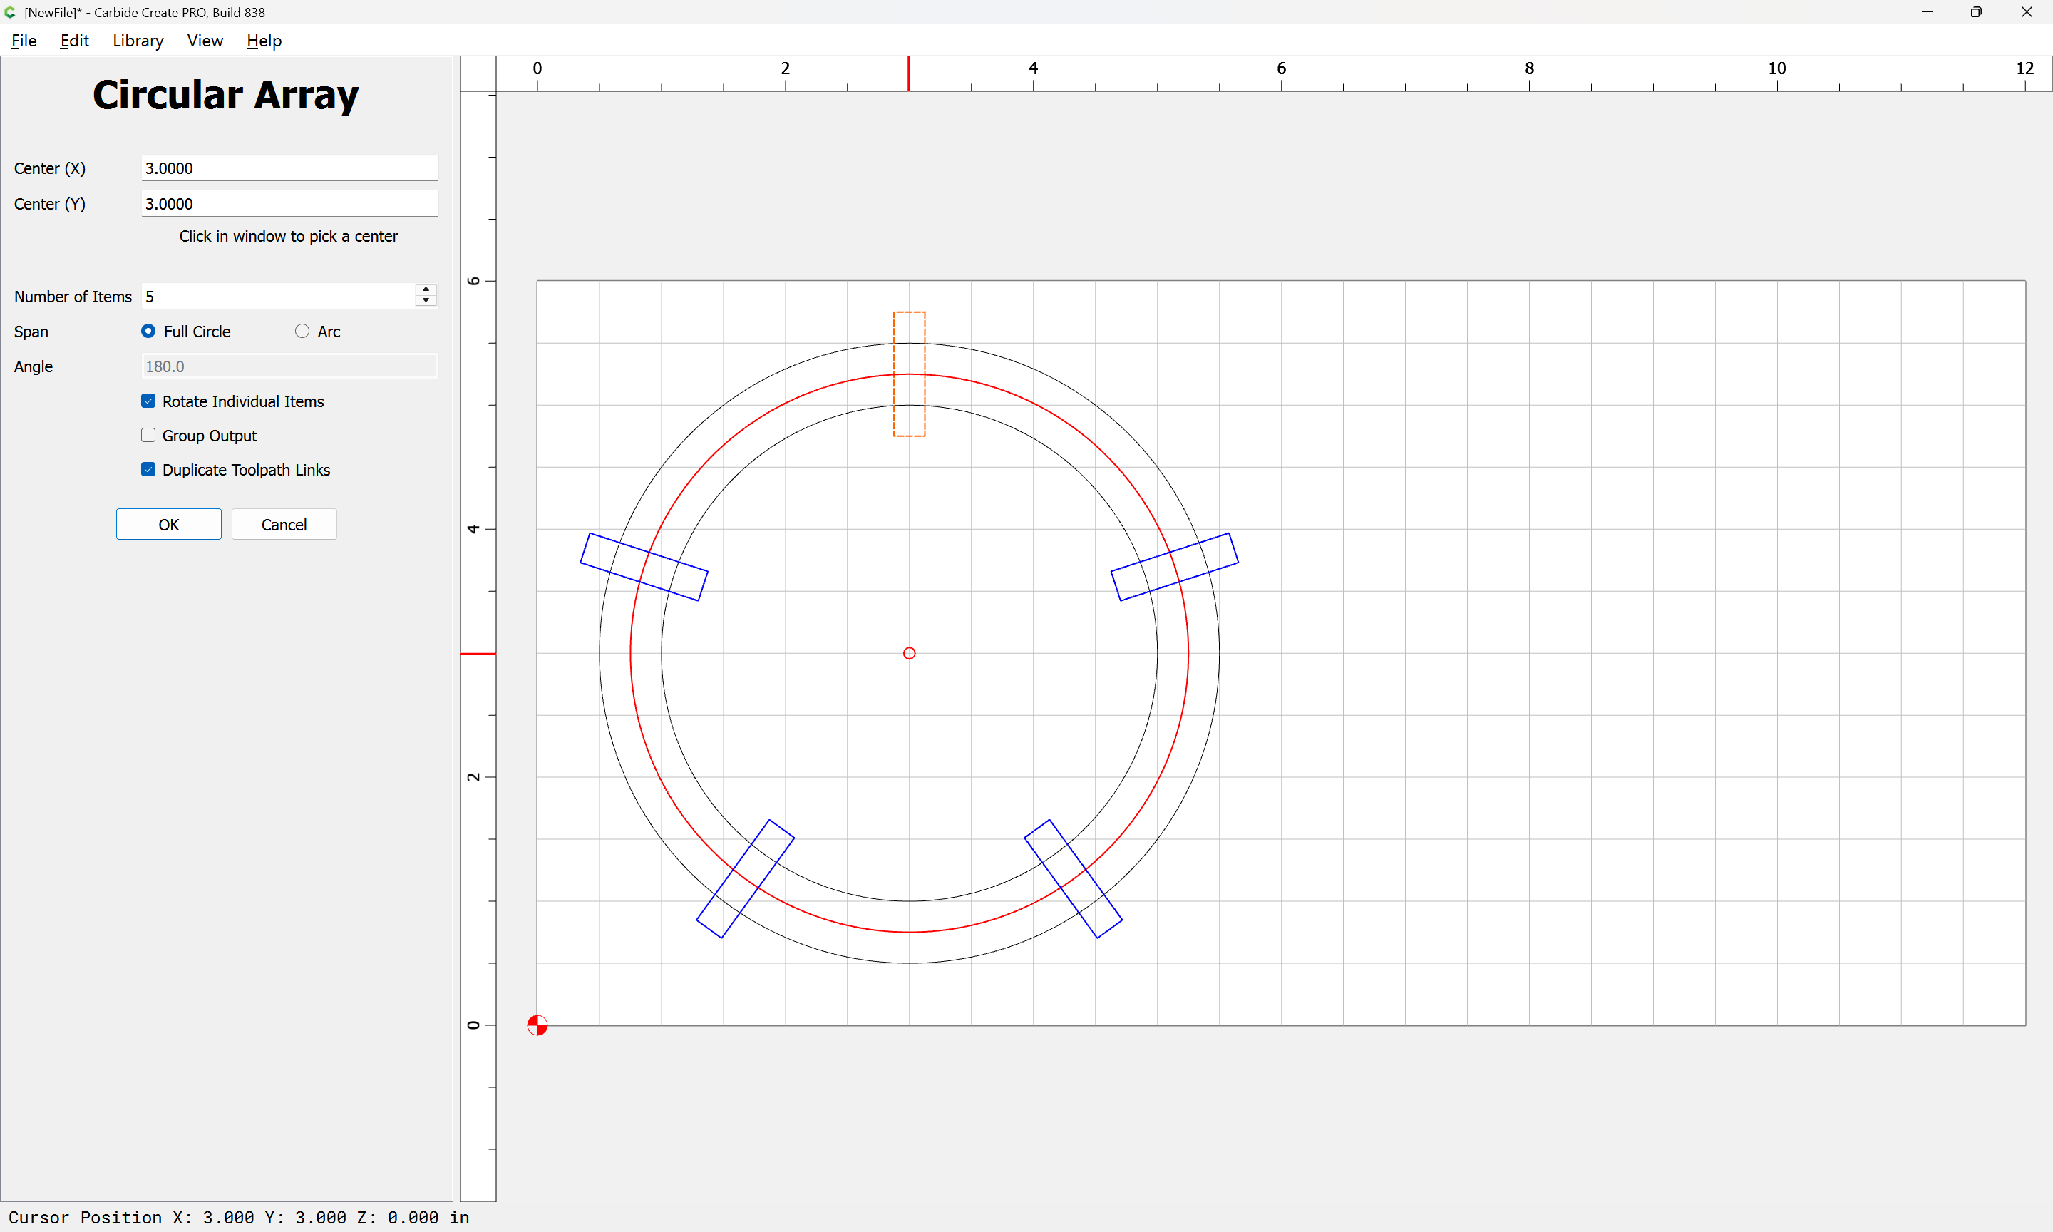This screenshot has width=2053, height=1232.
Task: Decrease Number of Items with down arrow
Action: click(x=426, y=301)
